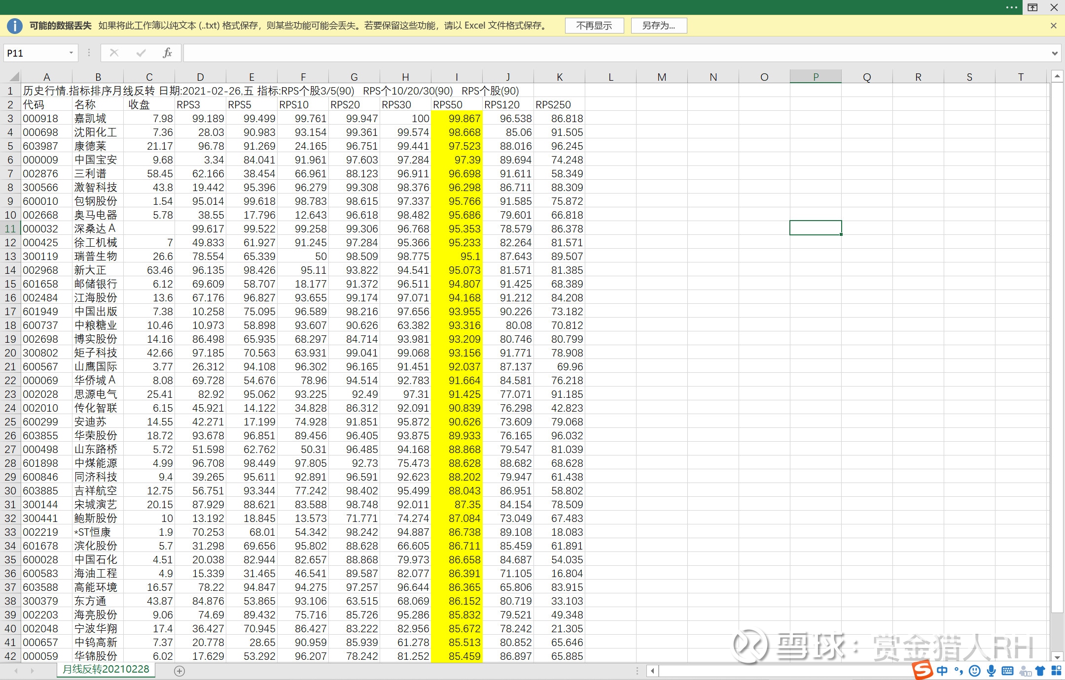The height and width of the screenshot is (680, 1065).
Task: Click the previous sheet navigation arrow
Action: [16, 671]
